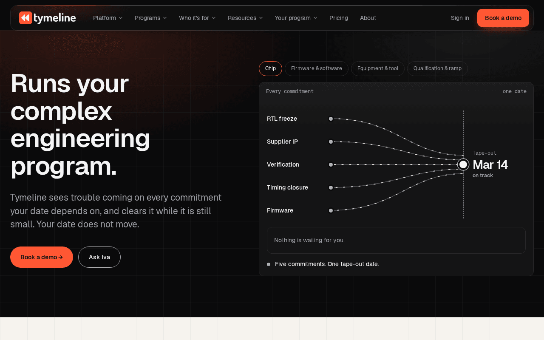544x340 pixels.
Task: Click the Timing closure node dot
Action: 331,187
